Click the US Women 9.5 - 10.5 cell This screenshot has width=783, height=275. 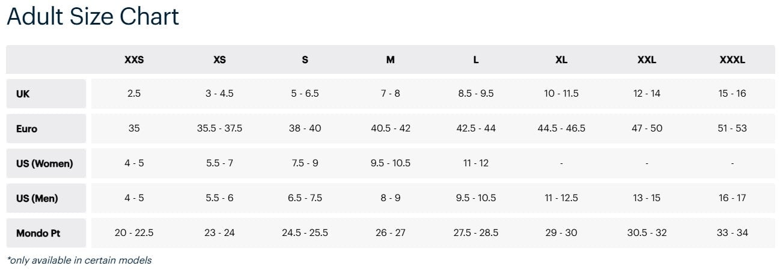[x=391, y=163]
